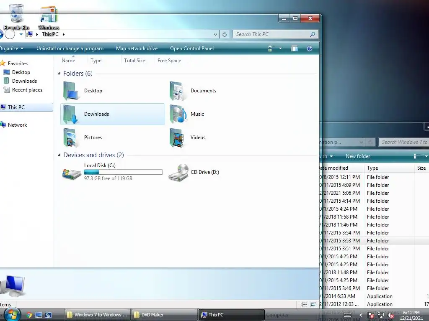Select the Application row dated 2014 6:33 AM
The width and height of the screenshot is (429, 321).
374,296
